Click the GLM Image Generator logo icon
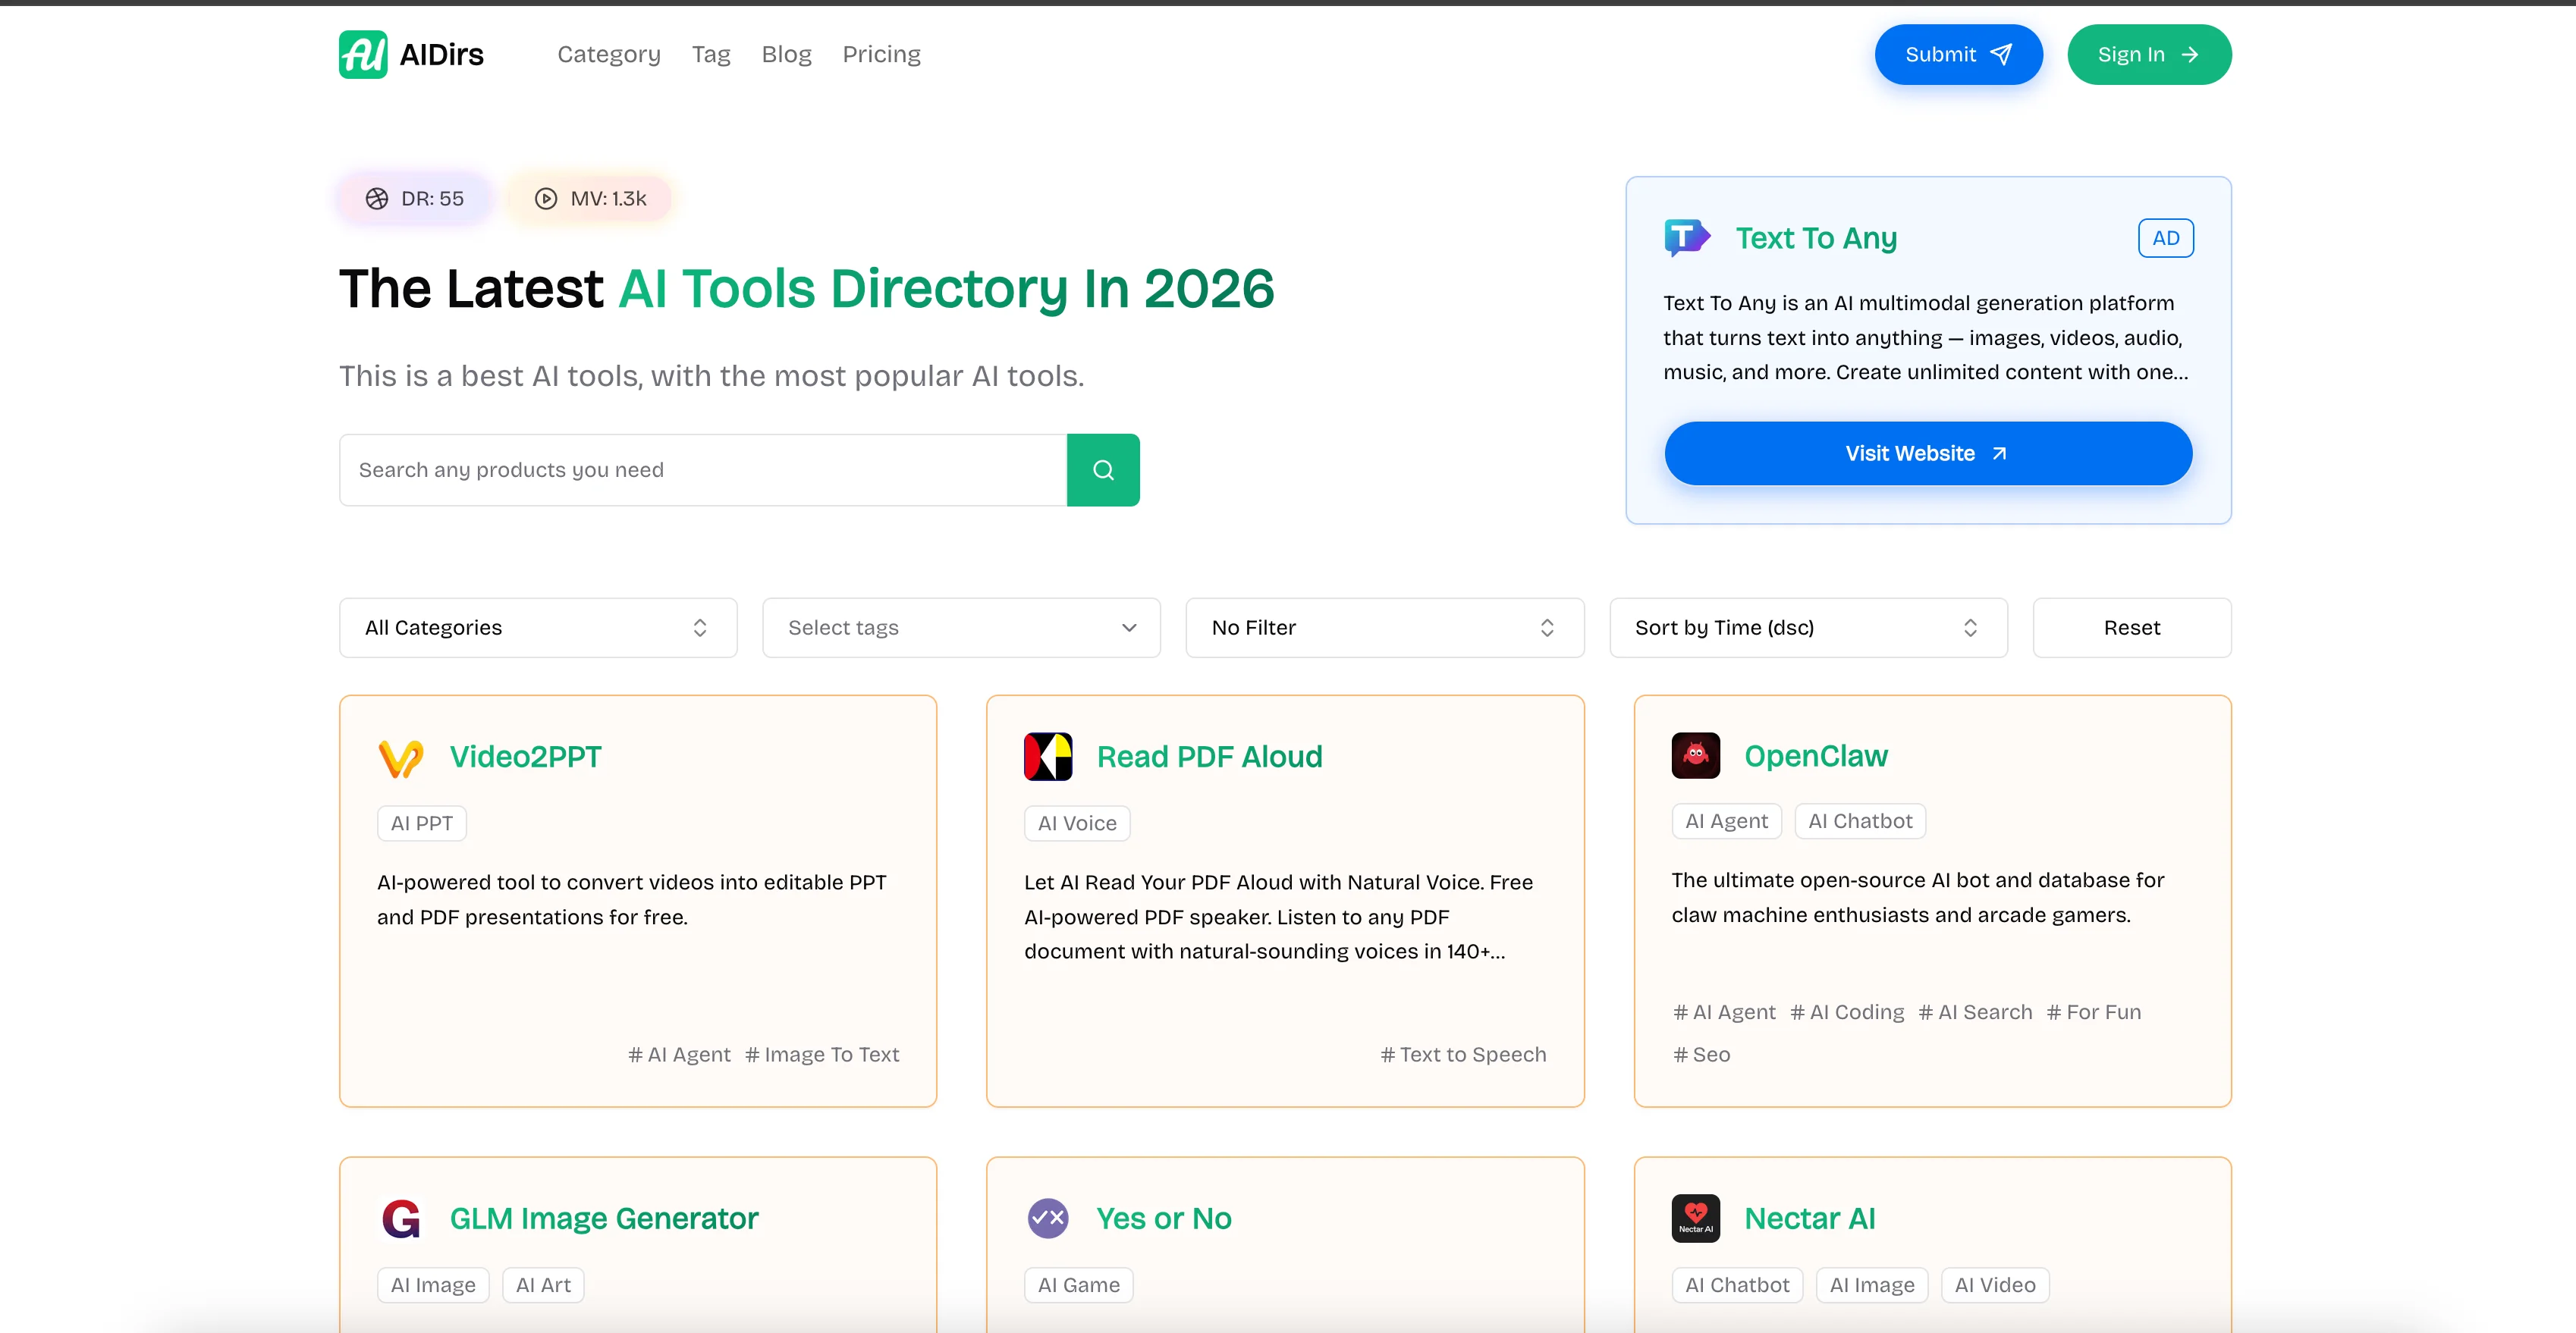Image resolution: width=2576 pixels, height=1333 pixels. 401,1218
